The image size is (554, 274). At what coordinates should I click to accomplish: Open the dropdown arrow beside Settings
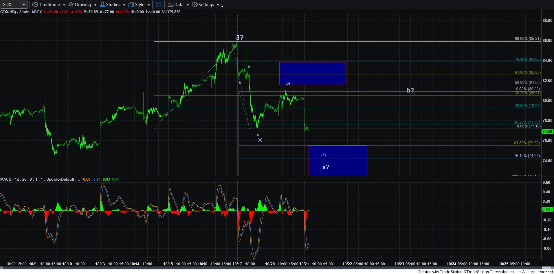click(218, 5)
